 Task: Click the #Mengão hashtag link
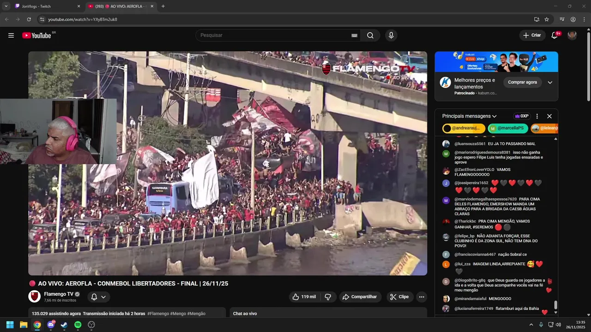coord(196,314)
